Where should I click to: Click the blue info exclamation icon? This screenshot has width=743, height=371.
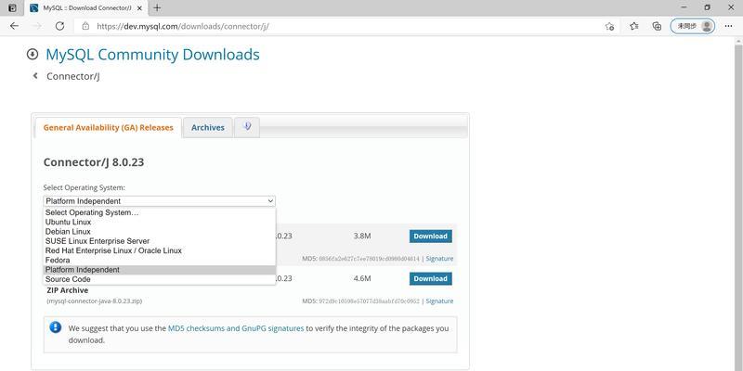[56, 327]
